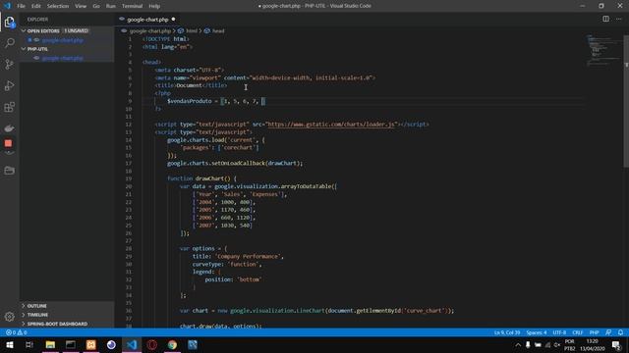Open the editor More Actions ellipsis
The height and width of the screenshot is (353, 629).
coord(619,19)
